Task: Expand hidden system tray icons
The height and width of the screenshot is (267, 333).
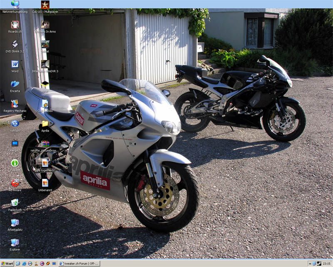Action: tap(310, 264)
